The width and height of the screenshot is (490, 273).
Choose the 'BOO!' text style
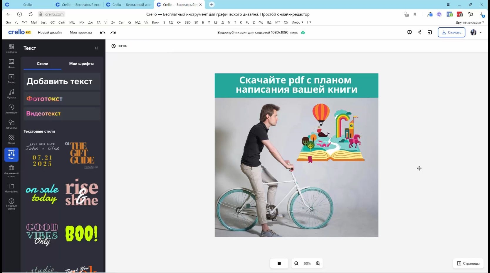tap(82, 234)
